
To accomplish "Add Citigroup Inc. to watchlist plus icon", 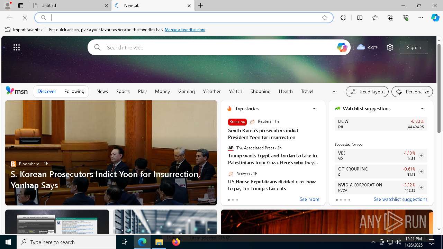I will pyautogui.click(x=421, y=172).
